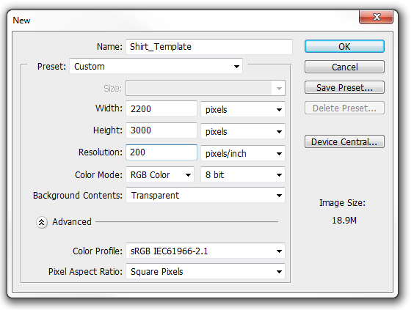Click the Shirt_Template name field
The width and height of the screenshot is (414, 310).
pyautogui.click(x=209, y=47)
